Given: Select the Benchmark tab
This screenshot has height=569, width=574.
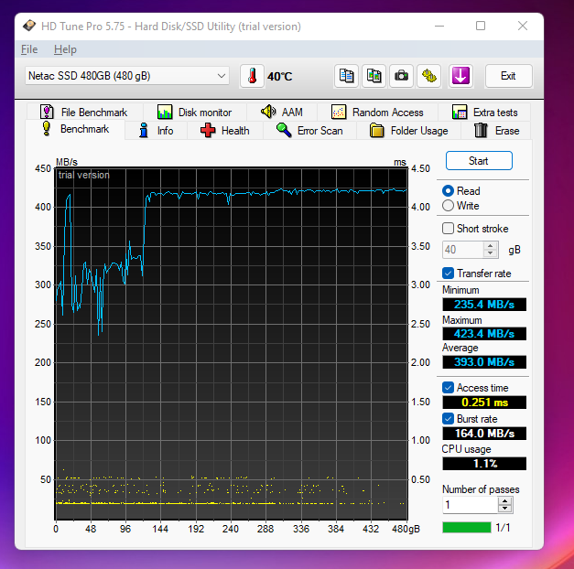Looking at the screenshot, I should (x=75, y=129).
